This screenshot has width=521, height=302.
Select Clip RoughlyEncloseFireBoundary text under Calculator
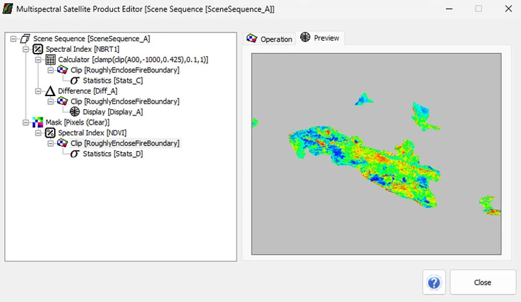[x=125, y=70]
